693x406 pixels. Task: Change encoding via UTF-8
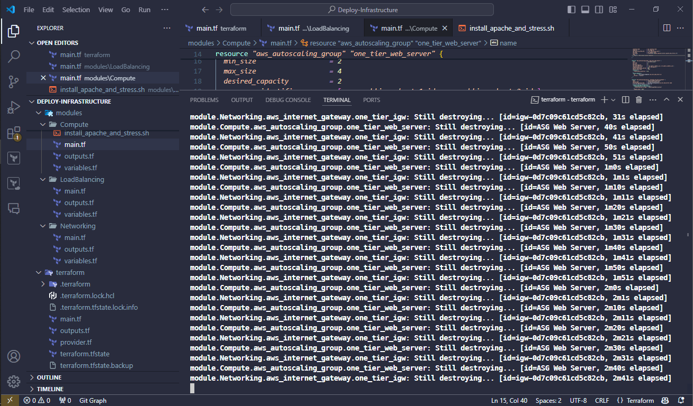578,401
